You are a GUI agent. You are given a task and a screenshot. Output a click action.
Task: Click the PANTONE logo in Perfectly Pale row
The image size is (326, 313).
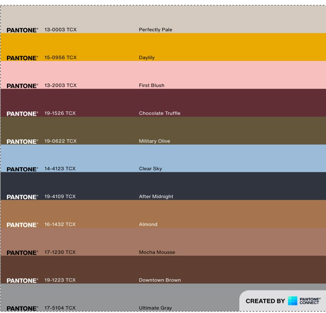tap(22, 30)
